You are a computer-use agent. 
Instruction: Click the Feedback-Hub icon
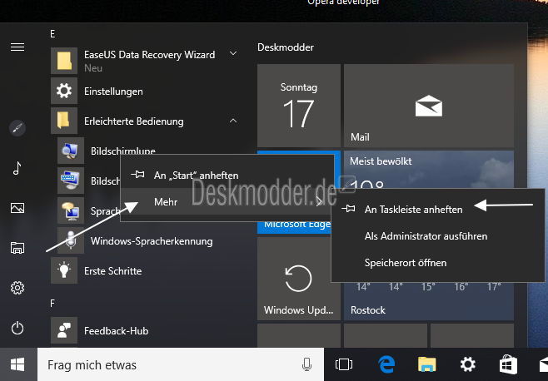(64, 330)
